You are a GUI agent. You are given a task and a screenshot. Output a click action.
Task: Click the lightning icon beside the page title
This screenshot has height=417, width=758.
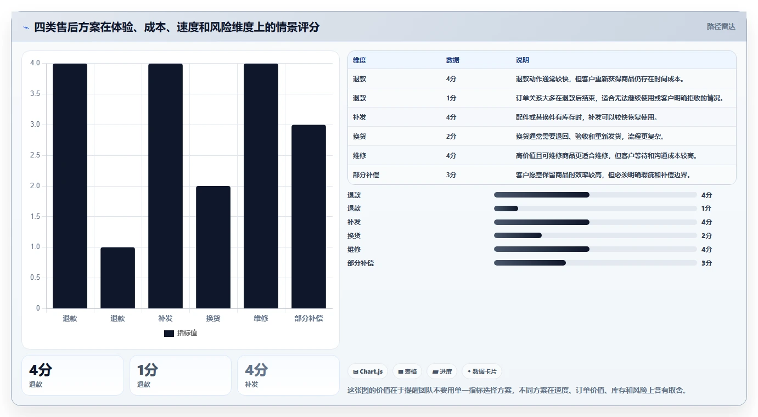point(26,27)
